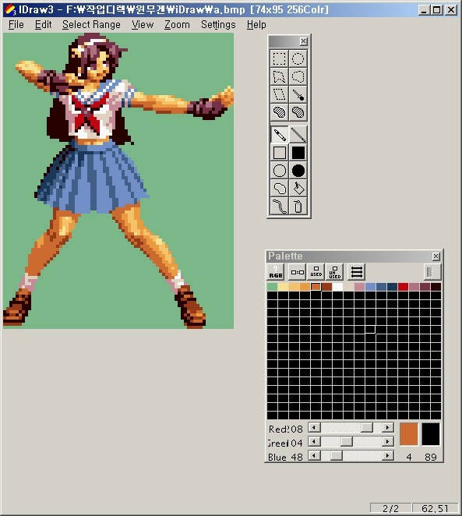Click the grip button at Palette's right
Image resolution: width=462 pixels, height=516 pixels.
(x=432, y=272)
